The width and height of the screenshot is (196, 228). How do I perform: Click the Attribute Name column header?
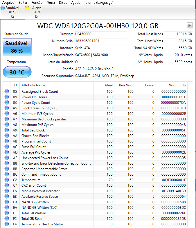point(56,85)
